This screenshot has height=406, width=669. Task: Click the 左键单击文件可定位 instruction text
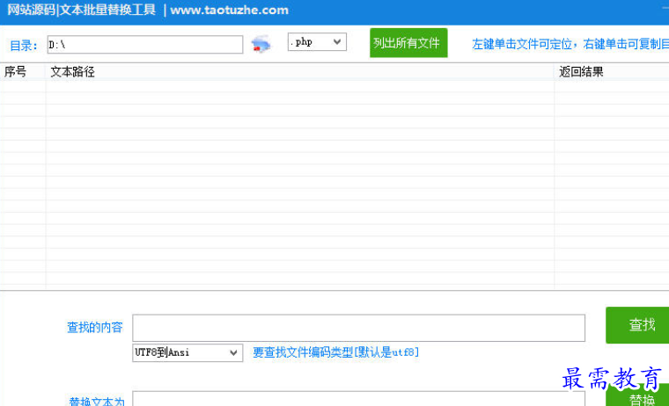[570, 44]
